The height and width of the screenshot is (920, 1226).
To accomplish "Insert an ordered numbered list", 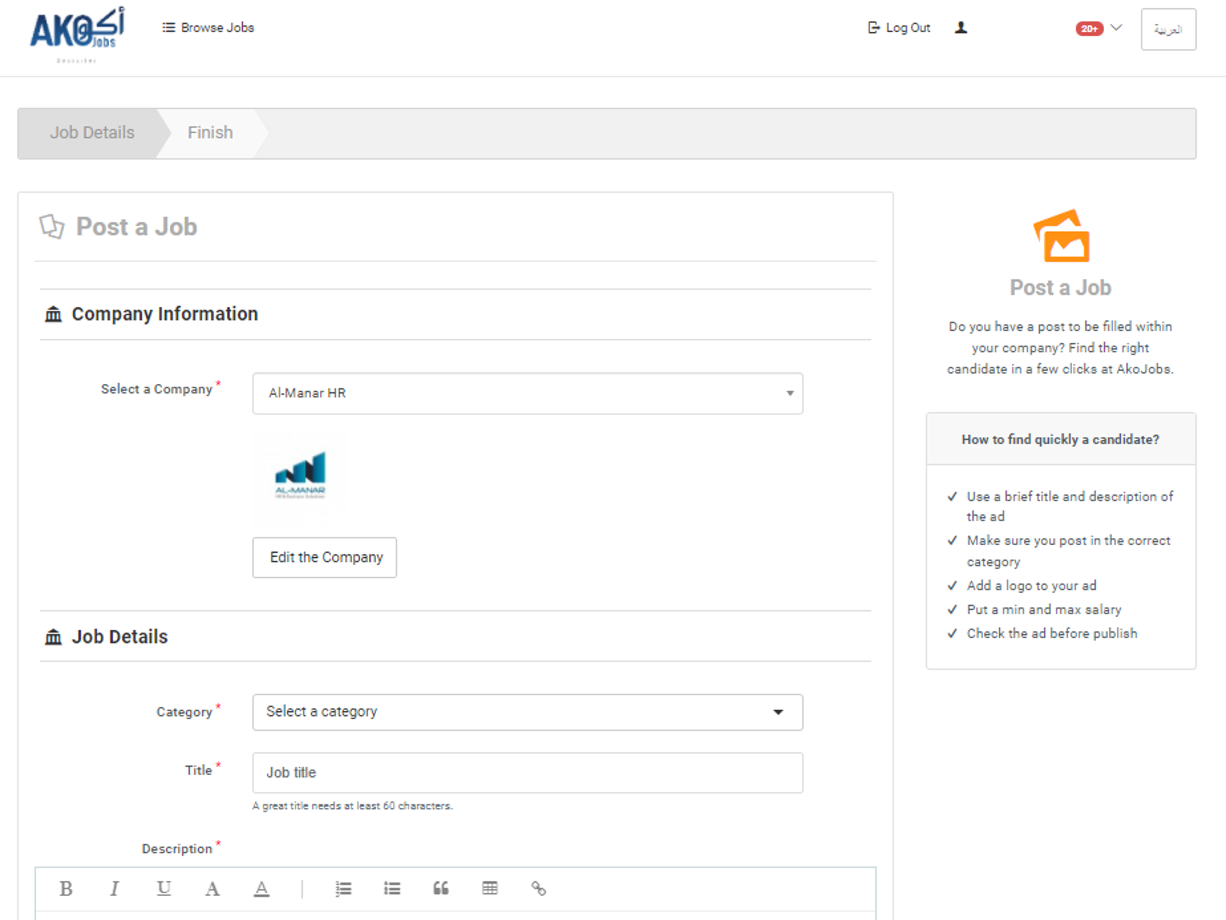I will (343, 888).
